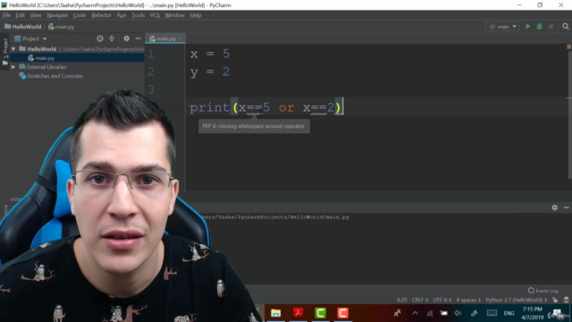Open the touch keyboard tray icon
This screenshot has height=322, width=572.
[492, 313]
